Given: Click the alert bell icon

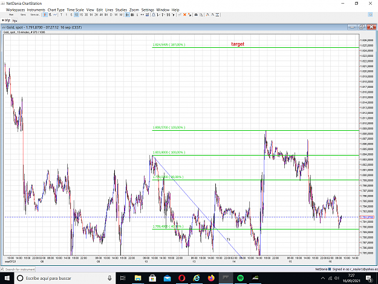Looking at the screenshot, I should pyautogui.click(x=154, y=15).
